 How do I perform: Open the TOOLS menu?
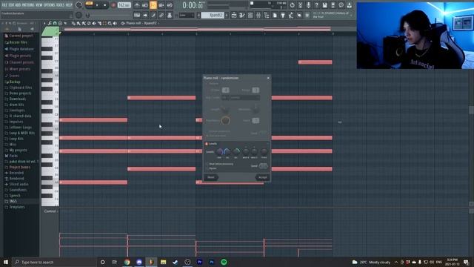click(61, 5)
